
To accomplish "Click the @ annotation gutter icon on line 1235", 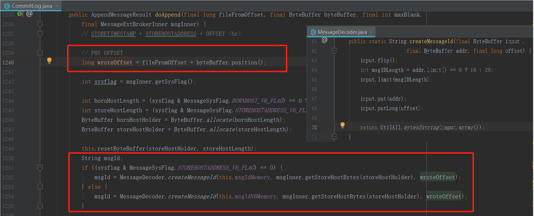I will pyautogui.click(x=29, y=14).
